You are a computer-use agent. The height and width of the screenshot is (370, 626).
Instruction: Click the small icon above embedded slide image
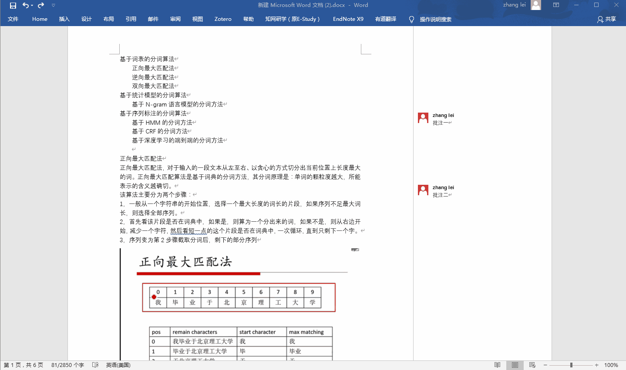point(355,250)
